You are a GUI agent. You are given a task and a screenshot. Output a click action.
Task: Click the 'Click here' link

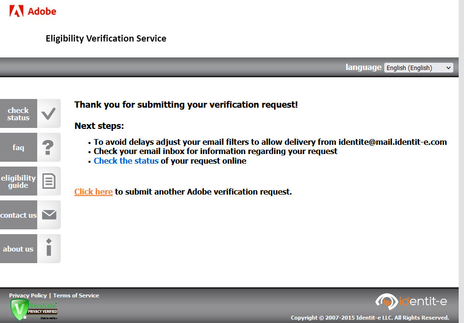coord(93,192)
